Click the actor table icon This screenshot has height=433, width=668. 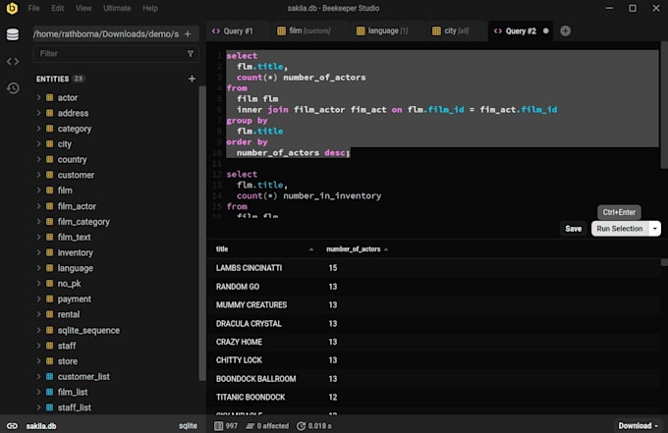pyautogui.click(x=49, y=97)
